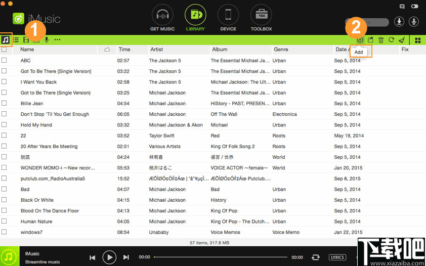Click the export share icon

pyautogui.click(x=370, y=40)
